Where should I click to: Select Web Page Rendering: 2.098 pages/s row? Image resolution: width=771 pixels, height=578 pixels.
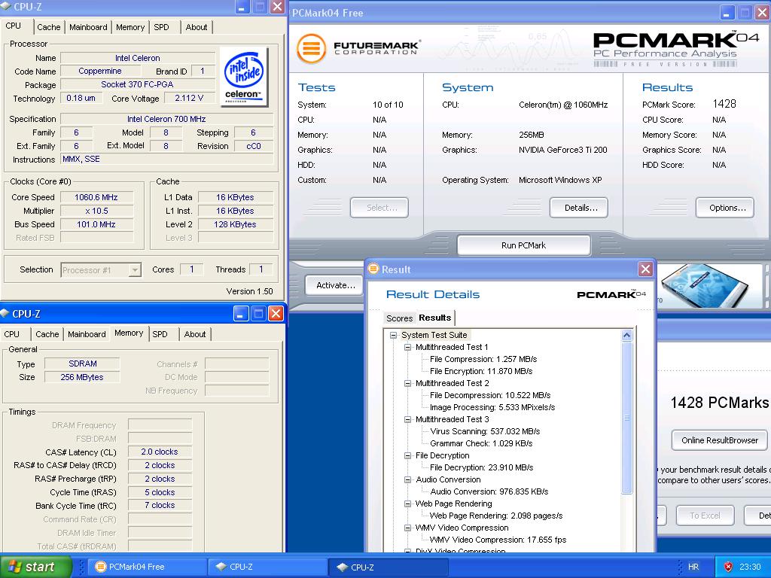[x=495, y=516]
